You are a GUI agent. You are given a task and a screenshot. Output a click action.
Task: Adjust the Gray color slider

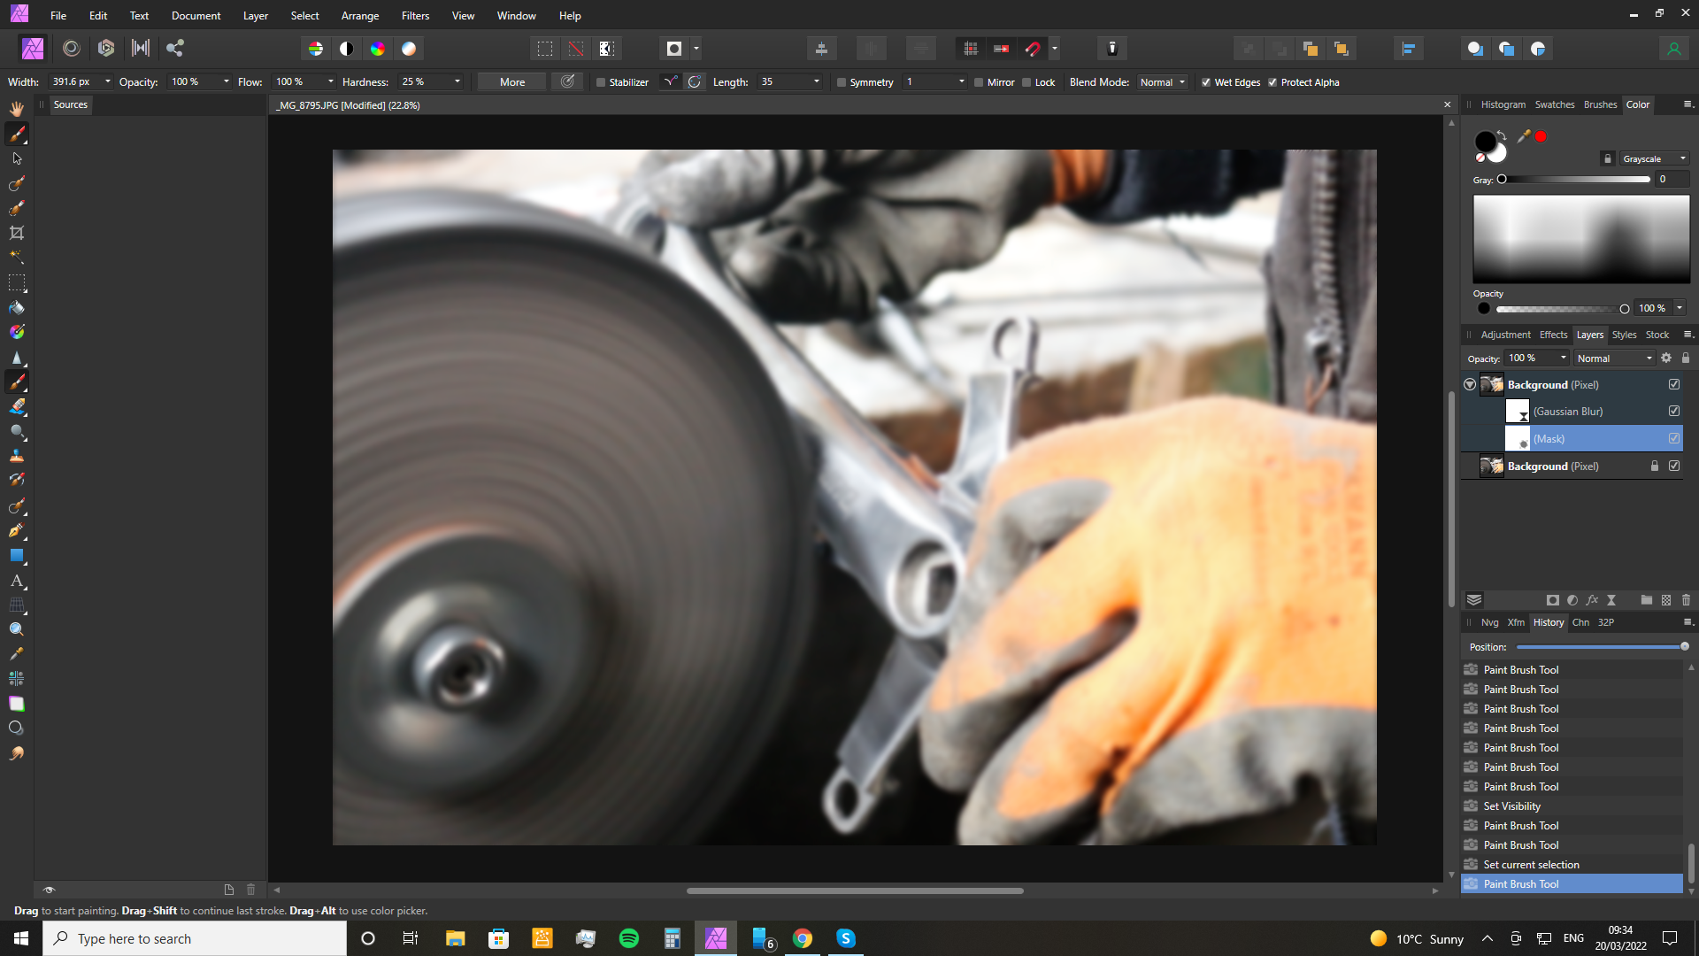1502,180
